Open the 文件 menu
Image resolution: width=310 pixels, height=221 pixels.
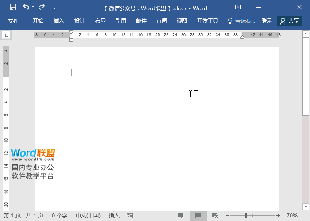13,21
